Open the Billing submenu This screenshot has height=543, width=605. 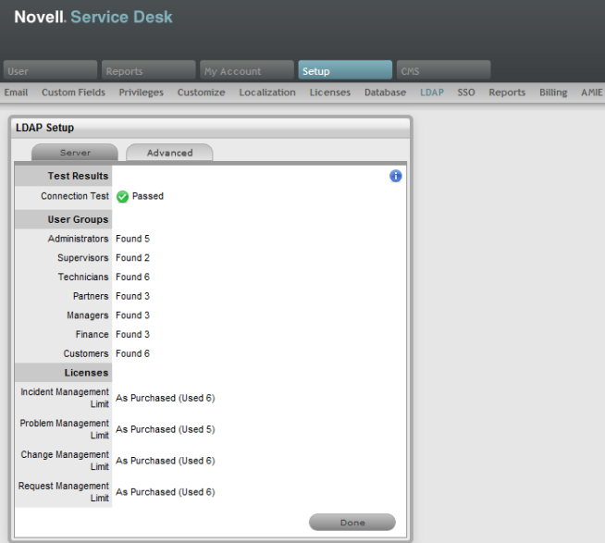553,93
